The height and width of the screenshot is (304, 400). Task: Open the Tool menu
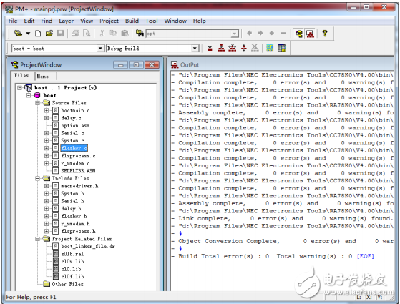point(152,21)
